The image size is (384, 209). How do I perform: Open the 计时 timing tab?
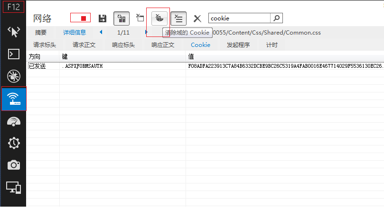pyautogui.click(x=272, y=45)
